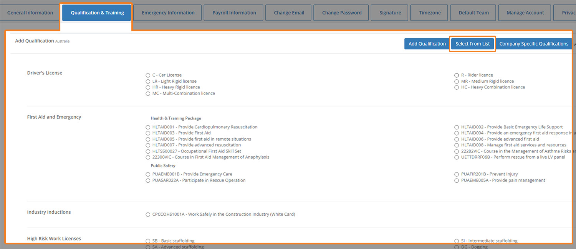Image resolution: width=576 pixels, height=249 pixels.
Task: Go to Payroll Information tab
Action: [234, 13]
